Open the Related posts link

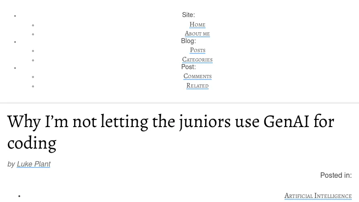[197, 86]
